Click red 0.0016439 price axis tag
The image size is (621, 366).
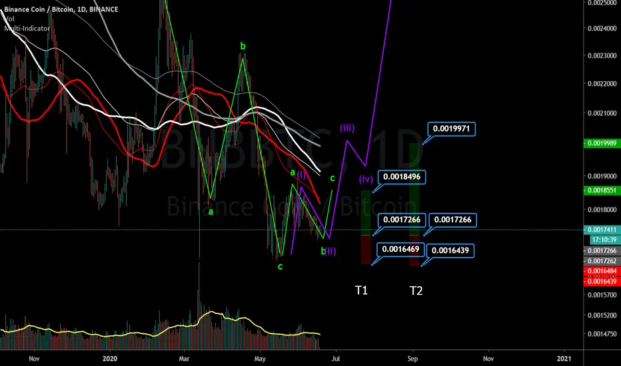point(602,281)
